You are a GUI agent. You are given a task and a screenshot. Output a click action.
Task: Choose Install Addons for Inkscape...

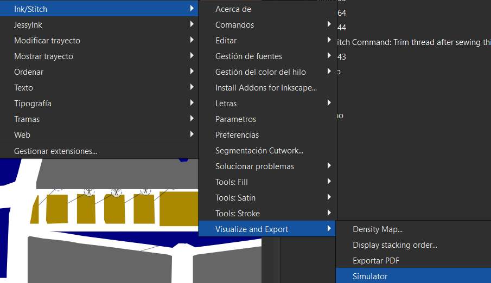(x=267, y=87)
